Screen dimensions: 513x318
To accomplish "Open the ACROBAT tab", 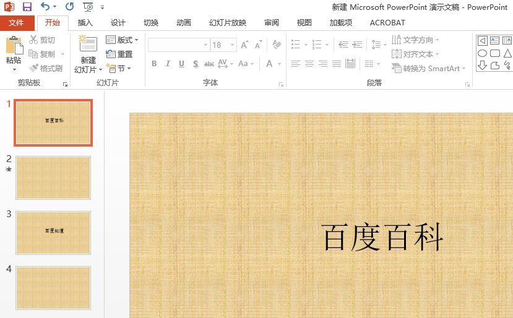I will (x=387, y=22).
